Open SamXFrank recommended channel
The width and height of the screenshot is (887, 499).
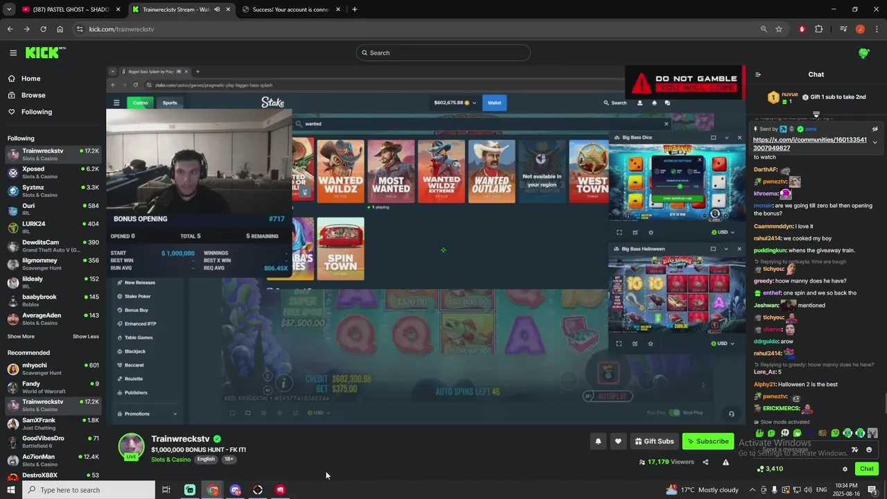tap(53, 423)
